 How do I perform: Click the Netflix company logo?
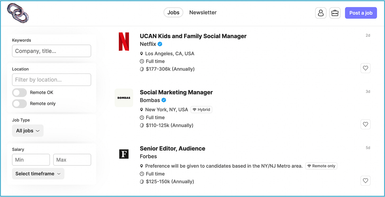coord(124,41)
